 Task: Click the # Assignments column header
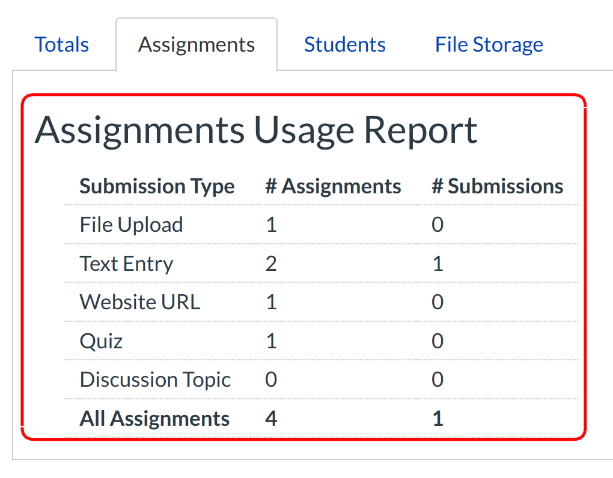coord(333,186)
